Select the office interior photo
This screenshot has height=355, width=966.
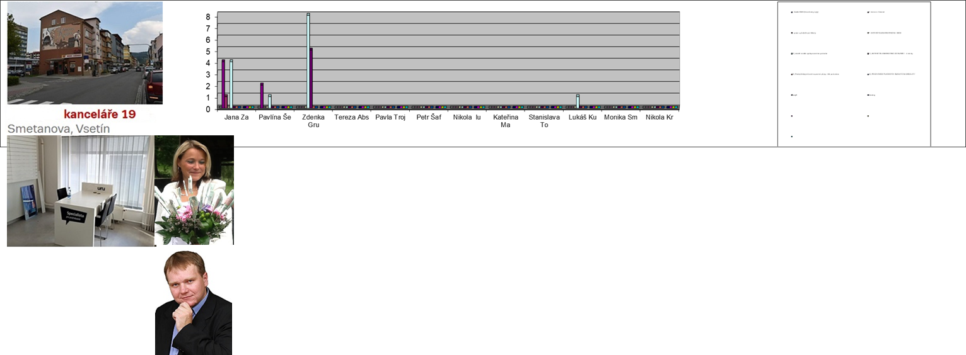click(x=81, y=191)
